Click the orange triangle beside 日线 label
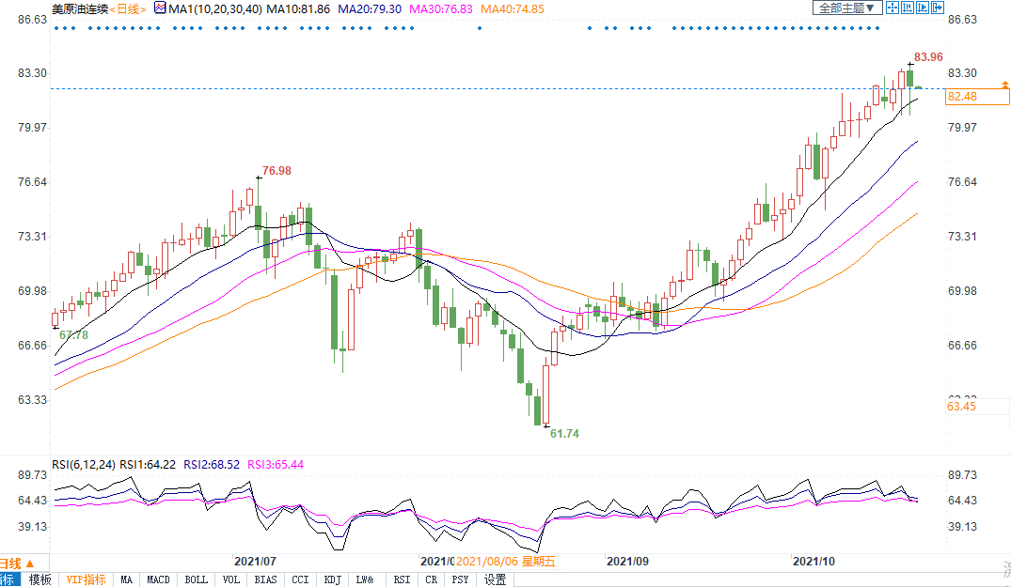This screenshot has height=587, width=1011. point(32,563)
